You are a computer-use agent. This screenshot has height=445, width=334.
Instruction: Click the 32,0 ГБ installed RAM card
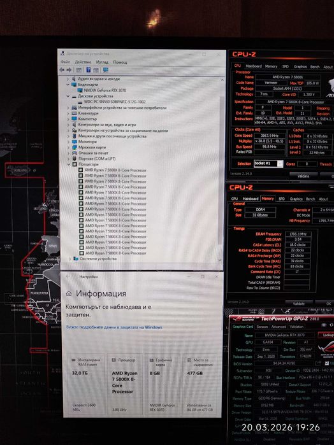[85, 385]
